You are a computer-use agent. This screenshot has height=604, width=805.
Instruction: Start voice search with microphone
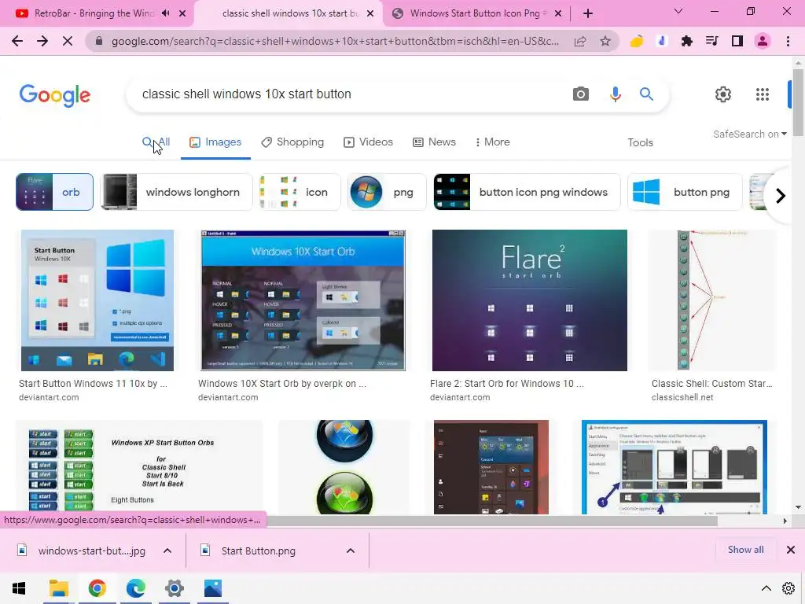pos(615,94)
